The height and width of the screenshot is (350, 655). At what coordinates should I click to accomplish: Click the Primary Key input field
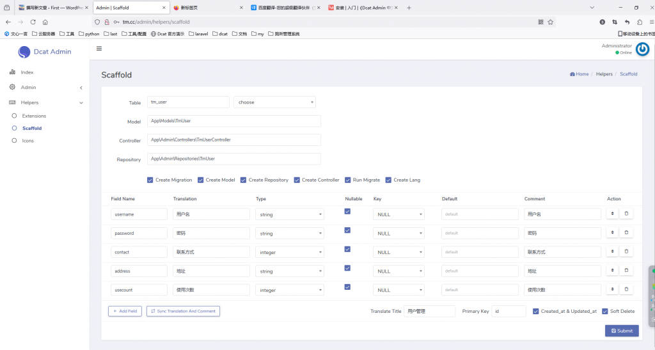[x=509, y=311]
